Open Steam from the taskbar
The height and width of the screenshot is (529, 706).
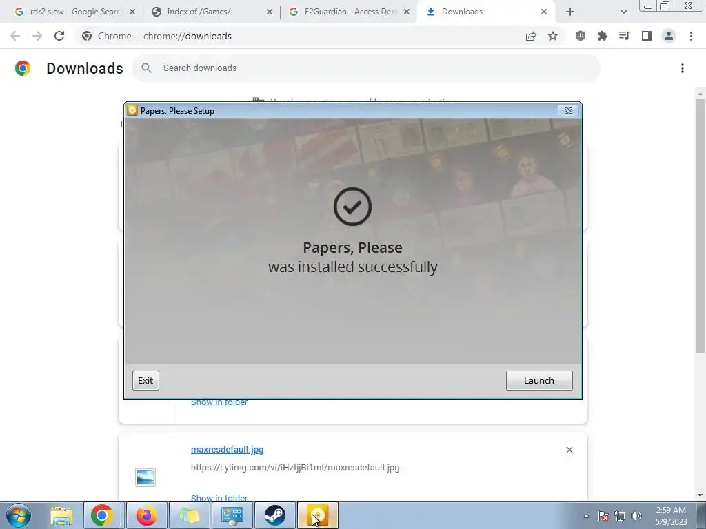[275, 515]
